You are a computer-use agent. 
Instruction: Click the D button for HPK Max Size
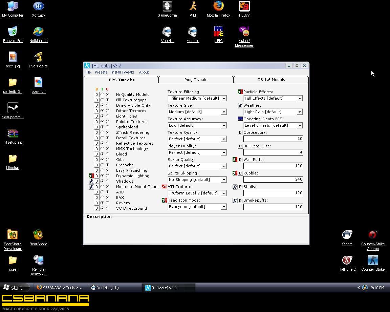coord(240,146)
